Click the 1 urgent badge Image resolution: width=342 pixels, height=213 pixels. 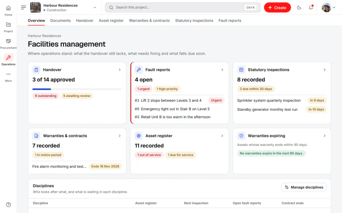coord(143,89)
